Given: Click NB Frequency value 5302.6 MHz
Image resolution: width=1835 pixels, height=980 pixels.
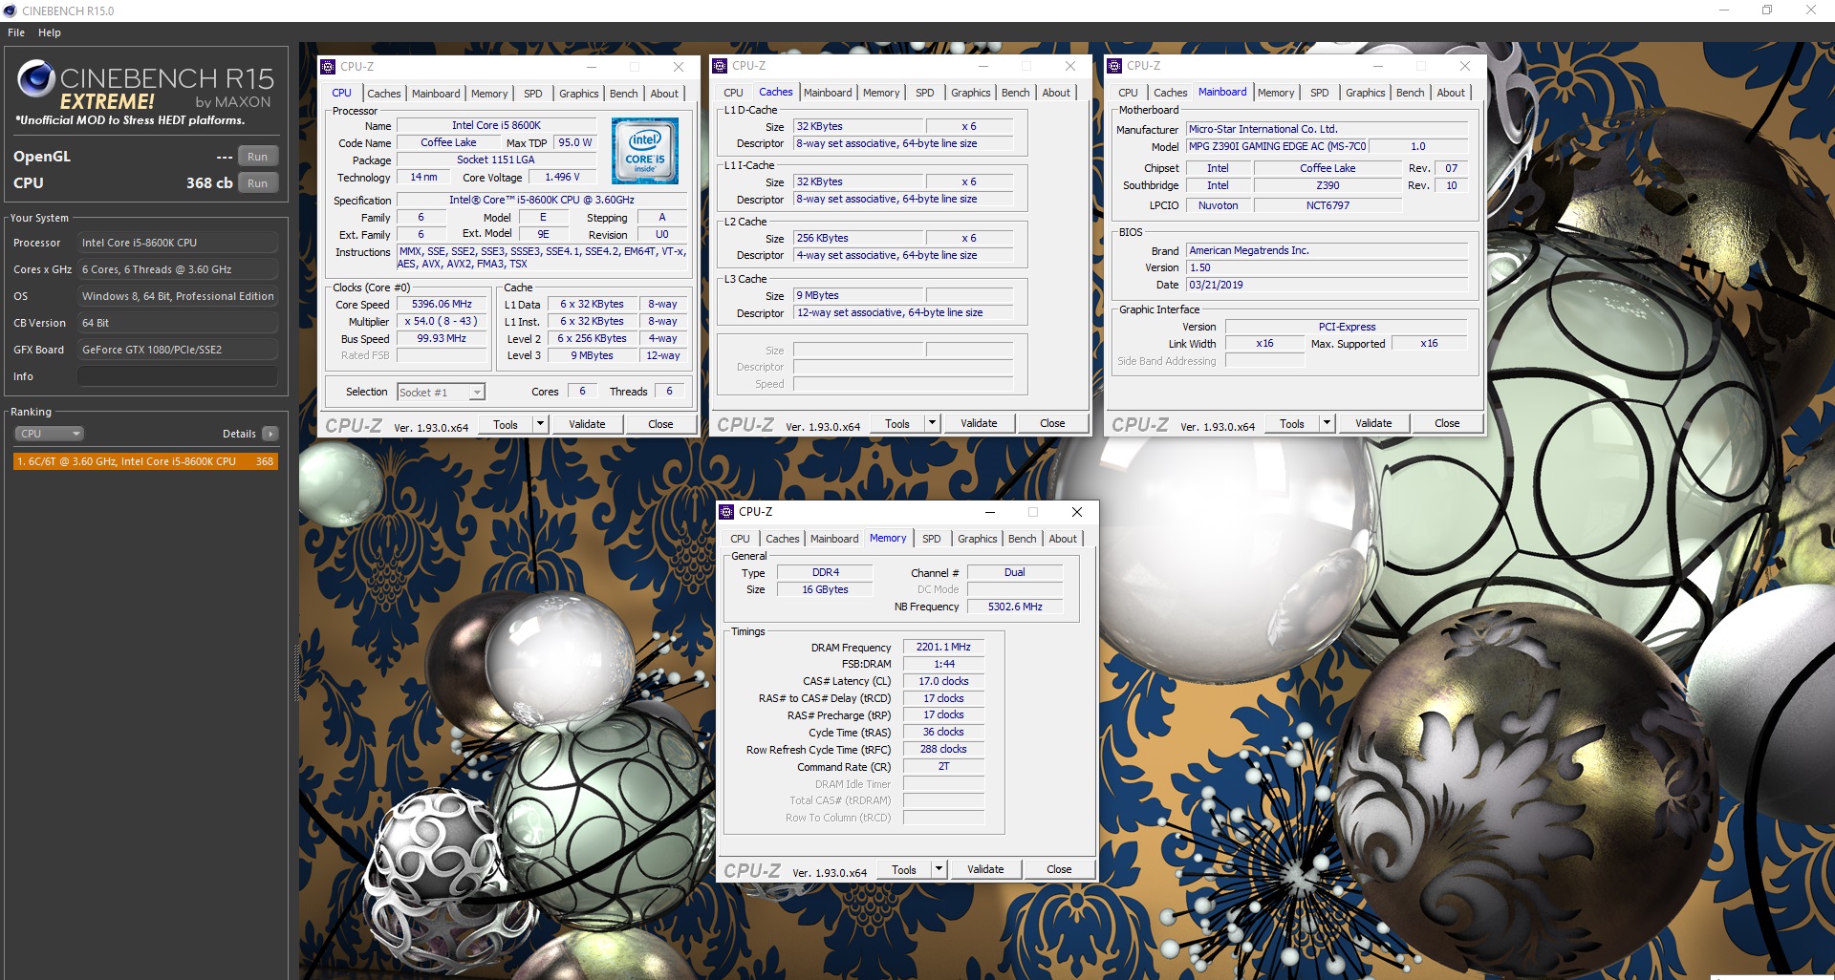Looking at the screenshot, I should click(1015, 607).
